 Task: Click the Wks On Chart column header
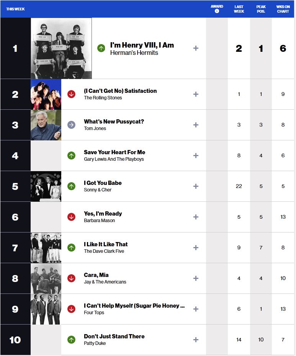(283, 9)
